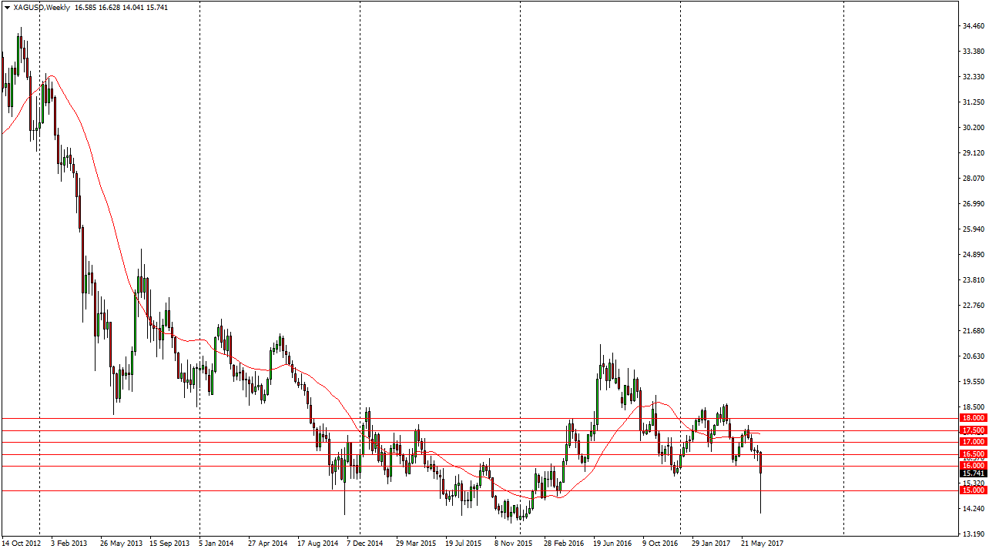Open the chart menu triangle beside XAGUSD
The width and height of the screenshot is (989, 552).
(7, 8)
